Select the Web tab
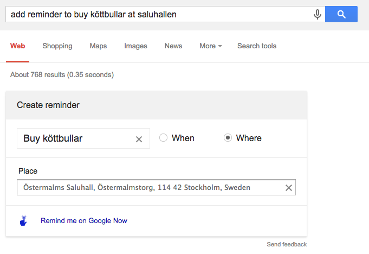 18,46
